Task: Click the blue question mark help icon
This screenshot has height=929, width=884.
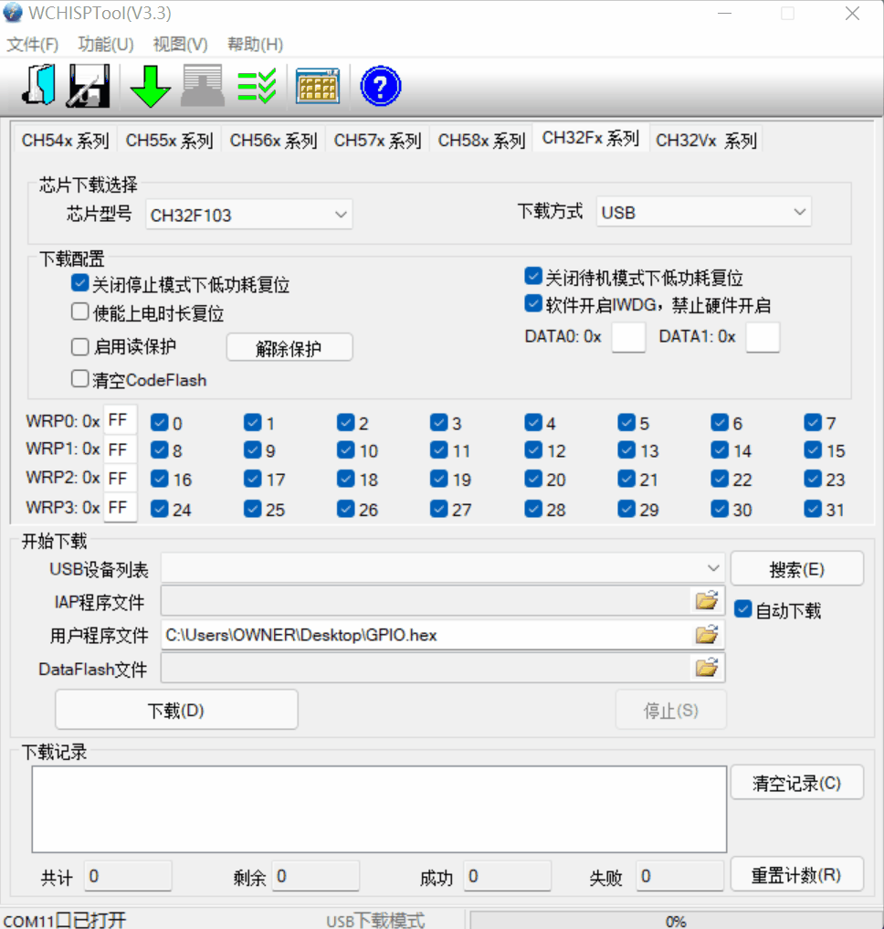Action: [380, 85]
